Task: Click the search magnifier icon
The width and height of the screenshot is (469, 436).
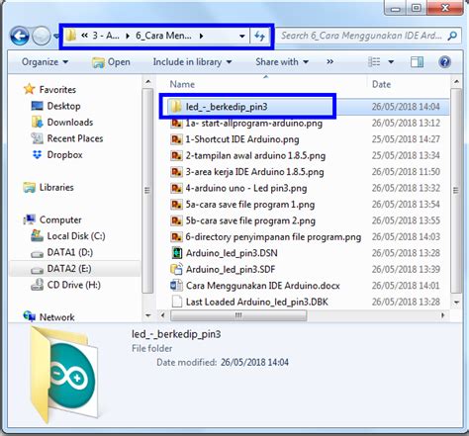Action: pyautogui.click(x=452, y=36)
